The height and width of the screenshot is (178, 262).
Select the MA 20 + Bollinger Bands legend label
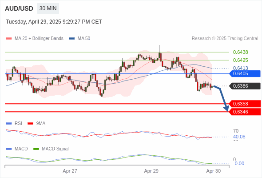point(39,39)
